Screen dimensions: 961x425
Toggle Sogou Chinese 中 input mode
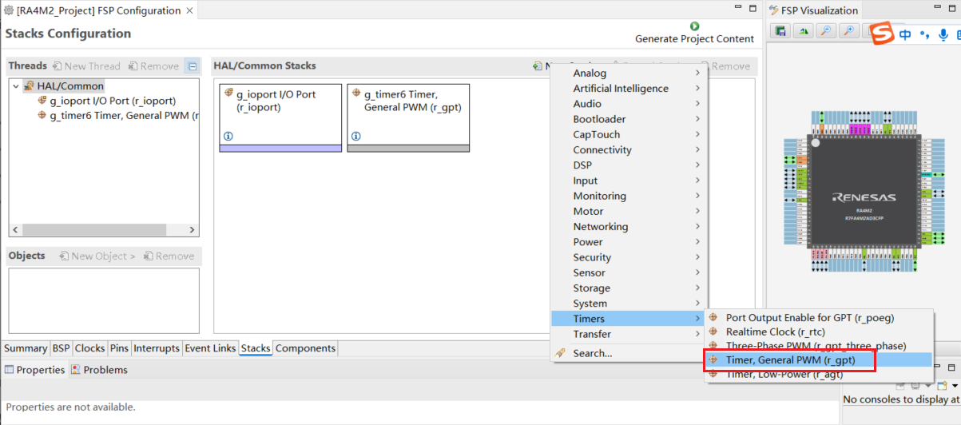tap(905, 35)
